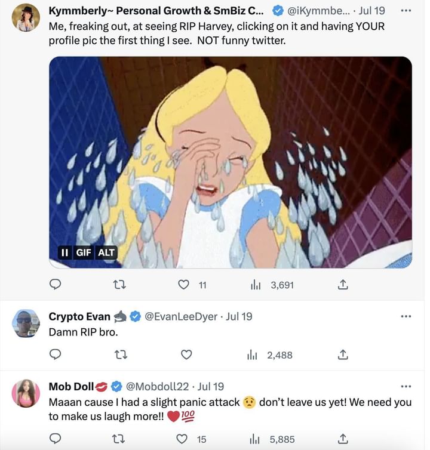View Mob Doll's profile picture
The width and height of the screenshot is (430, 450).
coord(26,393)
